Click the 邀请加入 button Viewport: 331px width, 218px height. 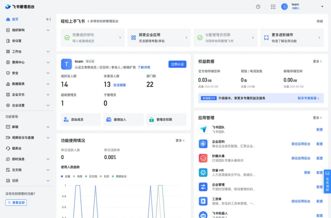tap(123, 120)
